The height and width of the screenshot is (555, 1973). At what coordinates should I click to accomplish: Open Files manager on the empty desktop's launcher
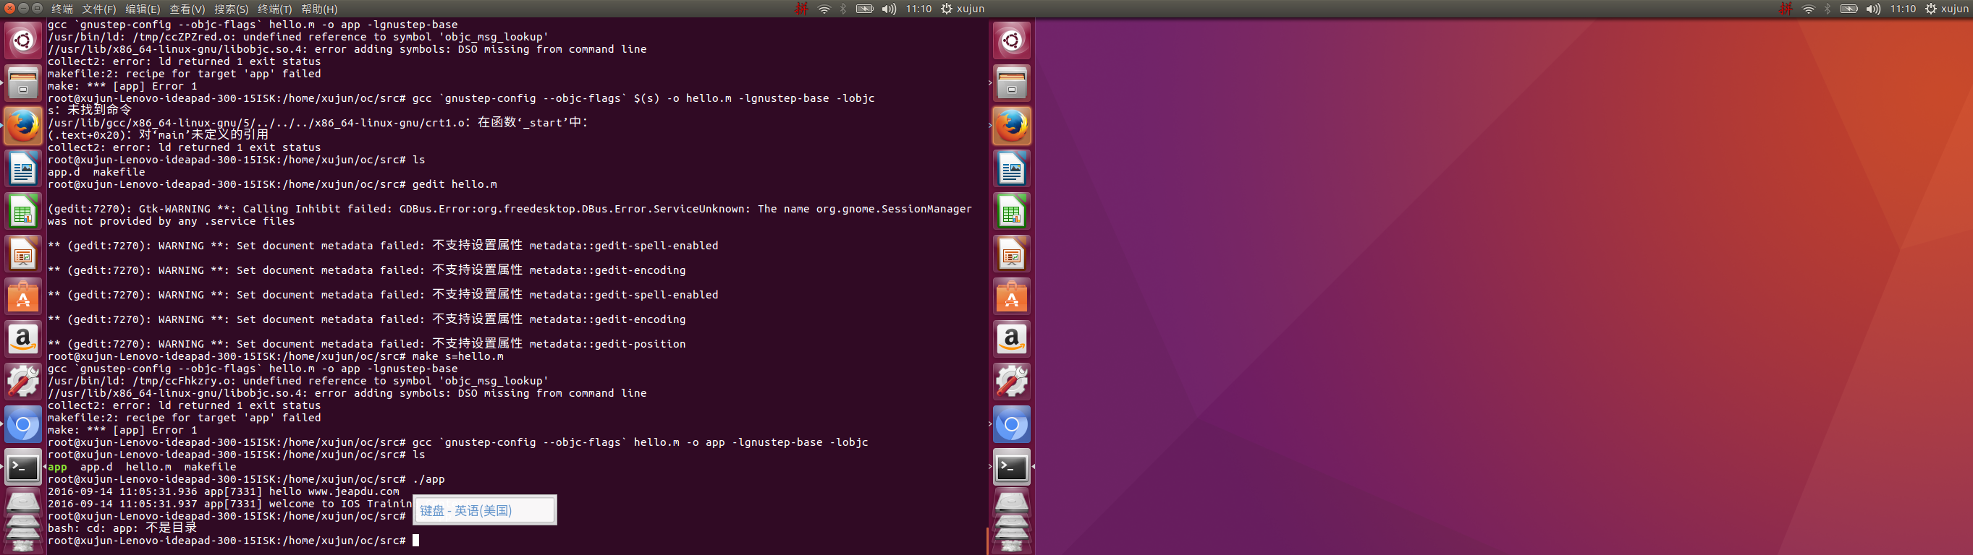pyautogui.click(x=1012, y=82)
